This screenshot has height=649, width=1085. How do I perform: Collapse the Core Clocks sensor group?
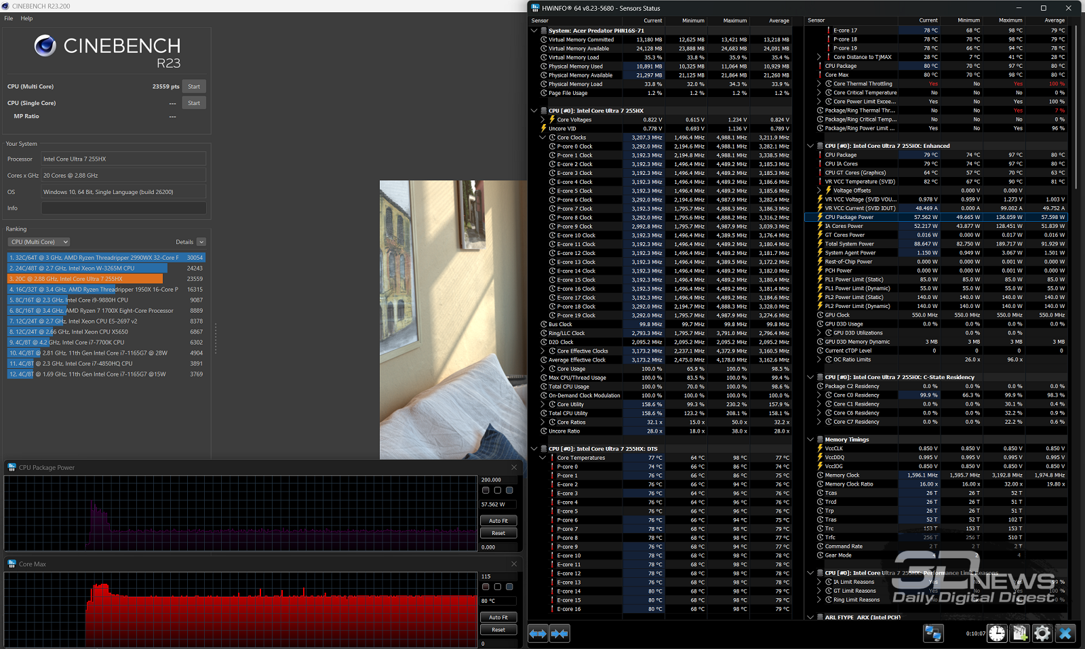[542, 138]
